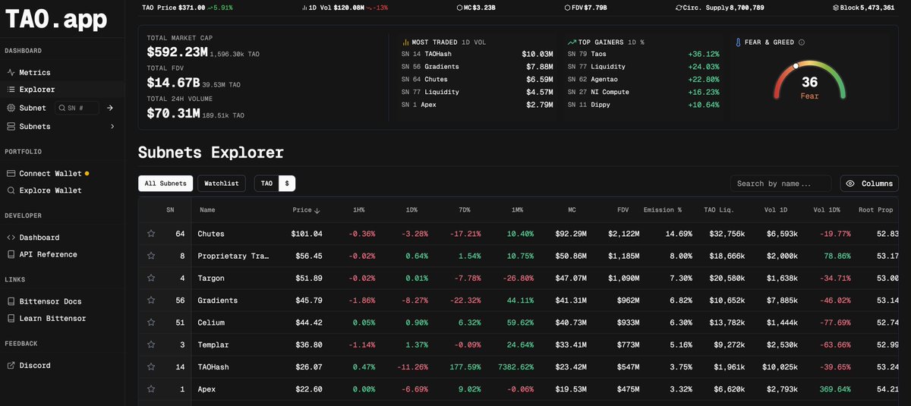Screen dimensions: 911x406
Task: Click the SN # subnet search field
Action: 77,108
